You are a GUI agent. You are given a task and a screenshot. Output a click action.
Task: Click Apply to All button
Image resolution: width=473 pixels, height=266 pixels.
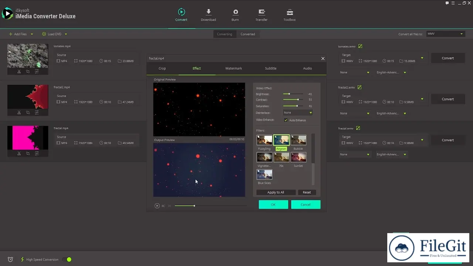point(276,192)
